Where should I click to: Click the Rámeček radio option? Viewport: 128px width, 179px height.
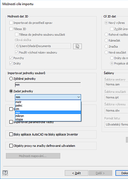click(106, 40)
